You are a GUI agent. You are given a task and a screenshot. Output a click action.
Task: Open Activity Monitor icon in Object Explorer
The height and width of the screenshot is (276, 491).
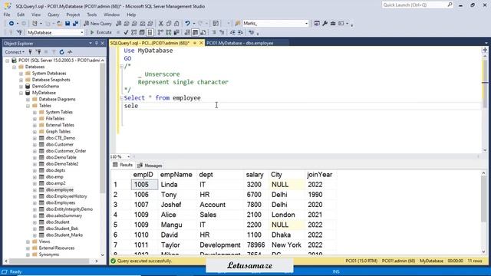[x=70, y=52]
